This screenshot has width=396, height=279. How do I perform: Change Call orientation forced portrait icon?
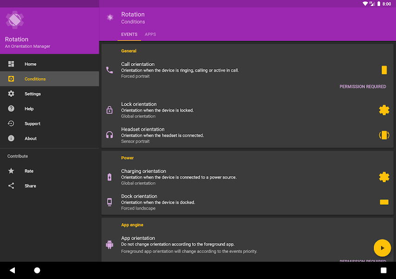[384, 70]
